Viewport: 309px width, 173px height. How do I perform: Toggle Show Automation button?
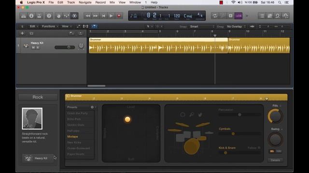78,26
